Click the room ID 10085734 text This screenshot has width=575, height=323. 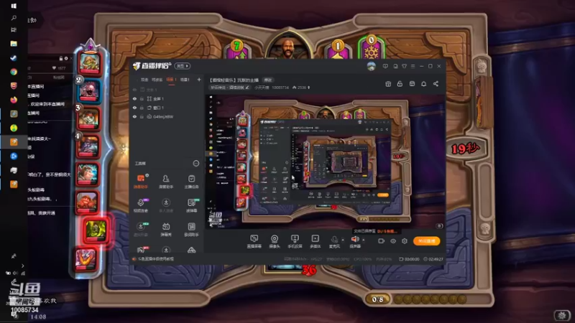(x=280, y=88)
